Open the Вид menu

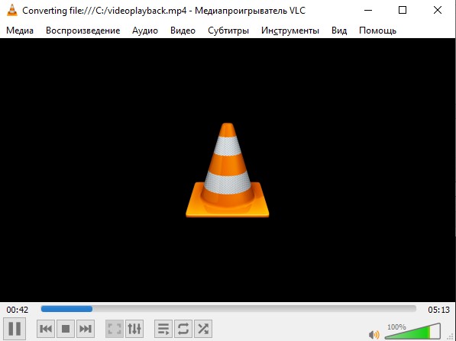(339, 31)
